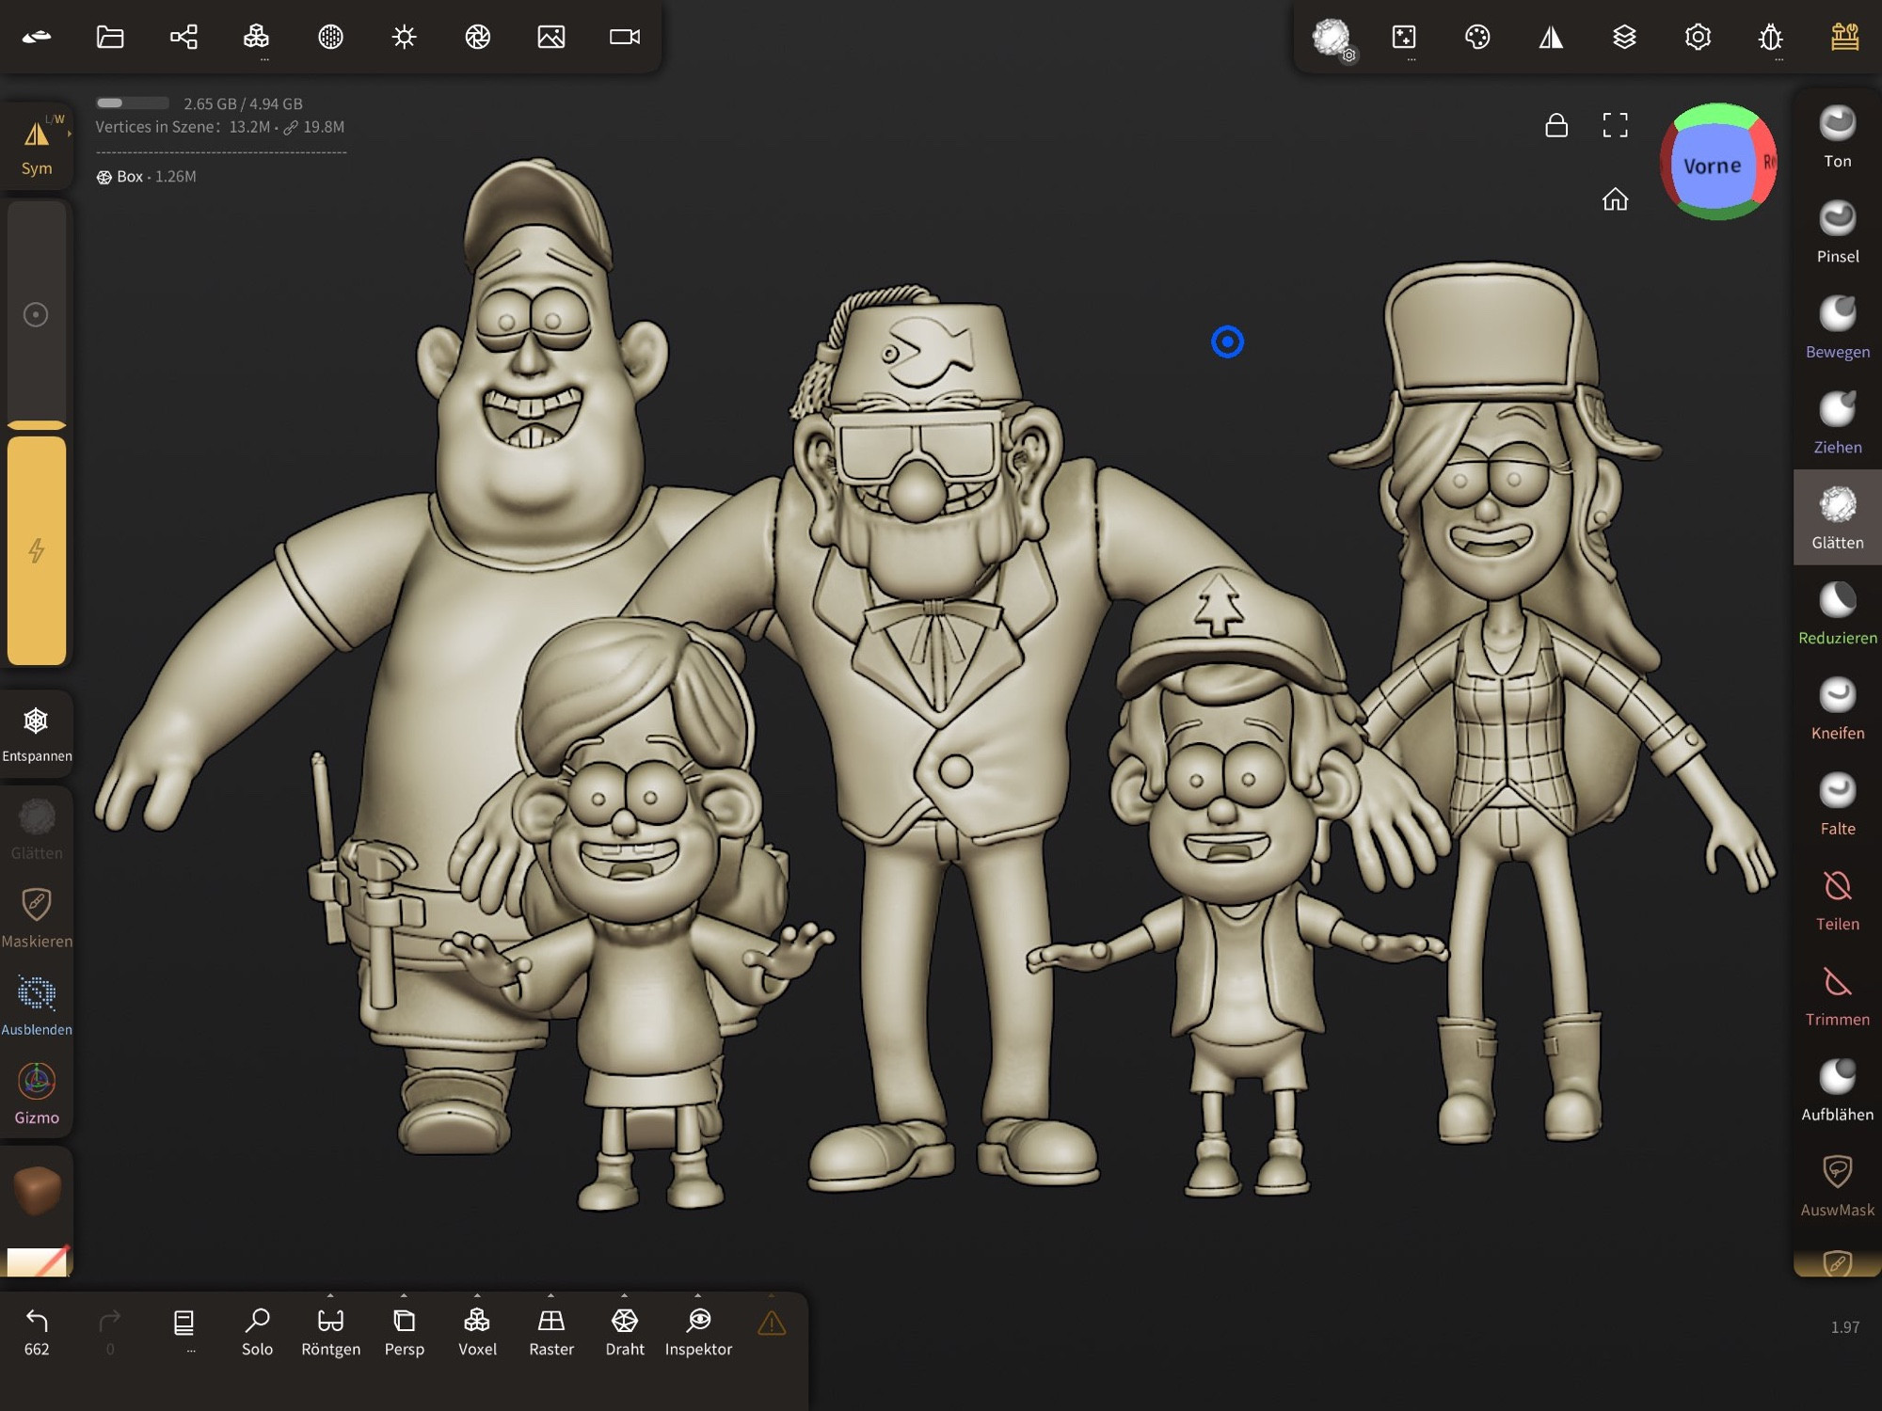Viewport: 1882px width, 1411px height.
Task: Select the Pinsel brush tool
Action: click(x=1838, y=232)
